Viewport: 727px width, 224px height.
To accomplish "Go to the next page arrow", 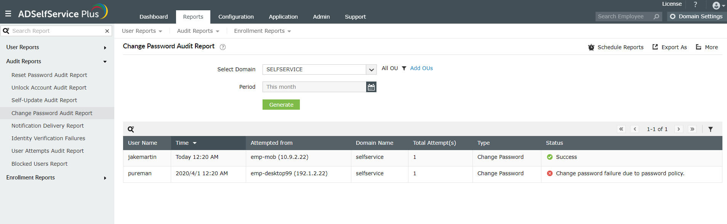I will tap(679, 129).
